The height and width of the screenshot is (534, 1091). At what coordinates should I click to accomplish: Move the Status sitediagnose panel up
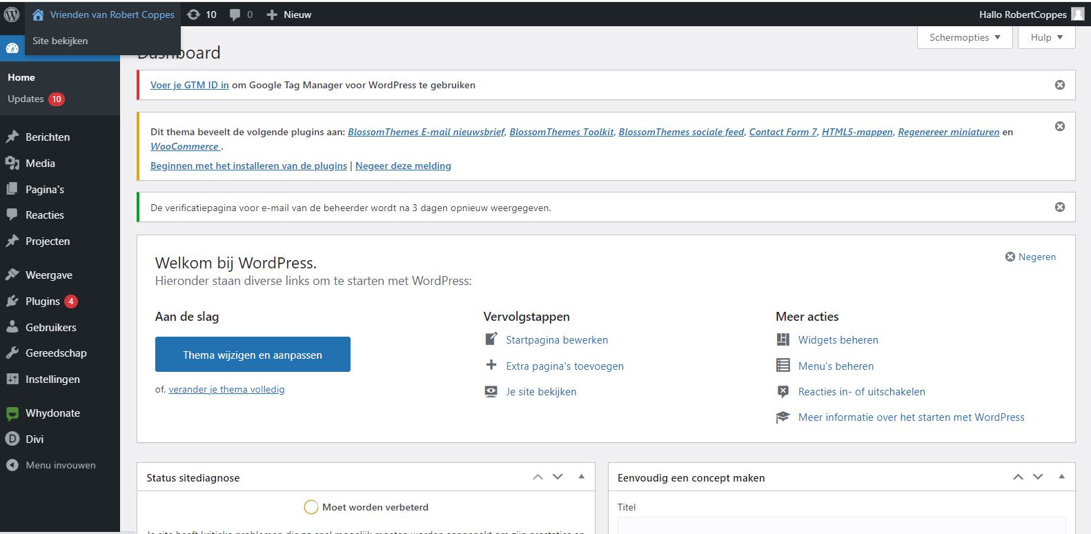click(x=538, y=477)
